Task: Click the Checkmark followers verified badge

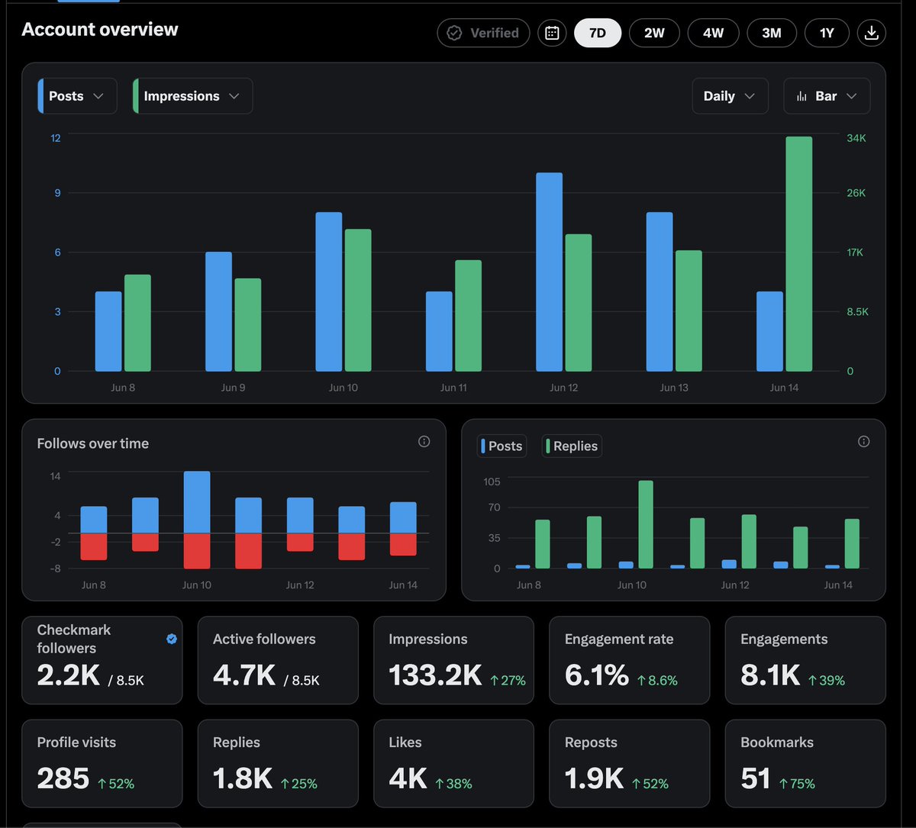Action: 172,640
